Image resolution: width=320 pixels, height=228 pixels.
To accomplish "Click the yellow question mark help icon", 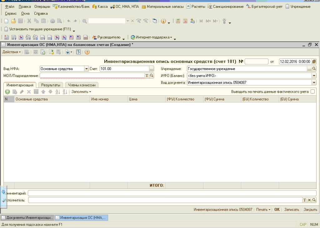I will coord(87,52).
